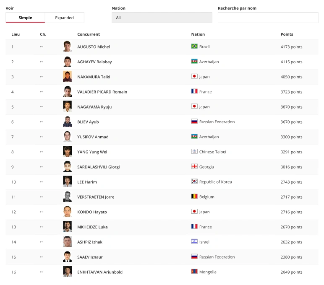Screen dimensions: 324x285
Task: Open AGHAYEV Balabay's profile
Action: [x=94, y=62]
